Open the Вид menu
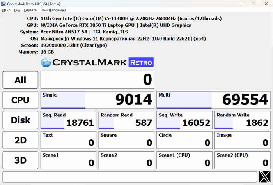 pos(17,10)
